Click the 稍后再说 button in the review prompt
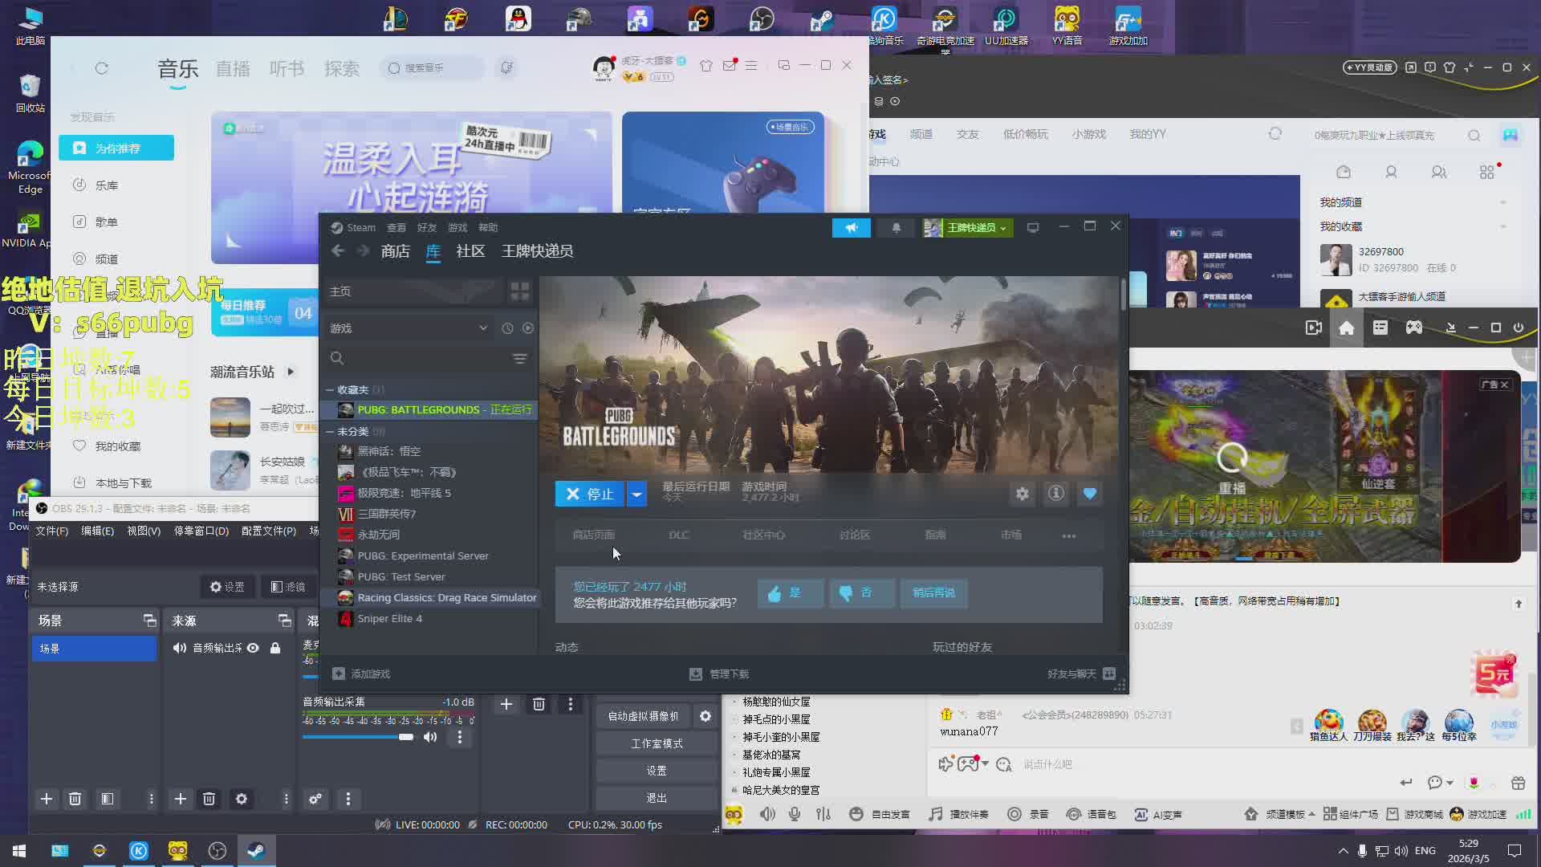The height and width of the screenshot is (867, 1541). 933,592
